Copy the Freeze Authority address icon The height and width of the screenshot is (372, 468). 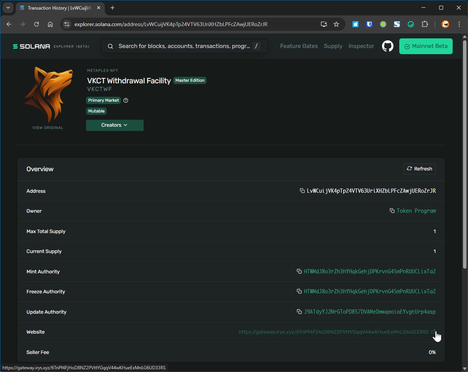[299, 291]
